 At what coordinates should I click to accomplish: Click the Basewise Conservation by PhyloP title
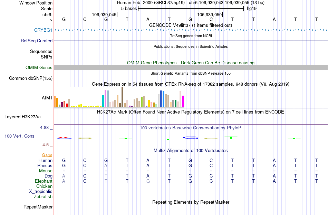[x=190, y=128]
